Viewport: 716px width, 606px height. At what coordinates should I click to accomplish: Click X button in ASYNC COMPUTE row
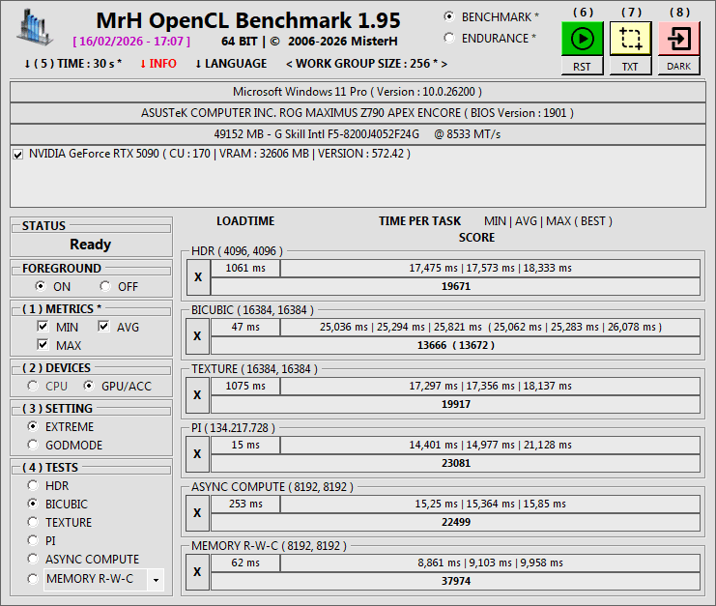click(198, 513)
